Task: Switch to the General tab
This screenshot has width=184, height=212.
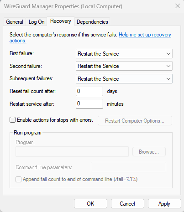Action: (x=15, y=22)
